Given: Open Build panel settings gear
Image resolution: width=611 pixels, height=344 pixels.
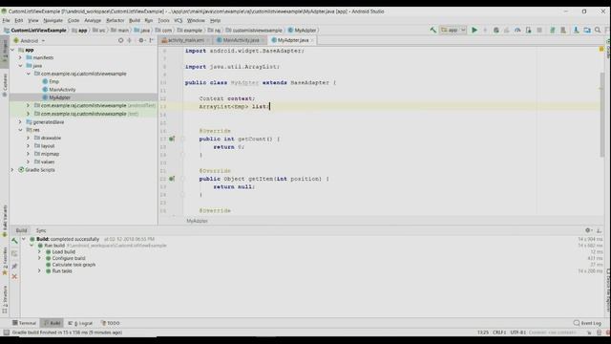Looking at the screenshot, I should 588,230.
